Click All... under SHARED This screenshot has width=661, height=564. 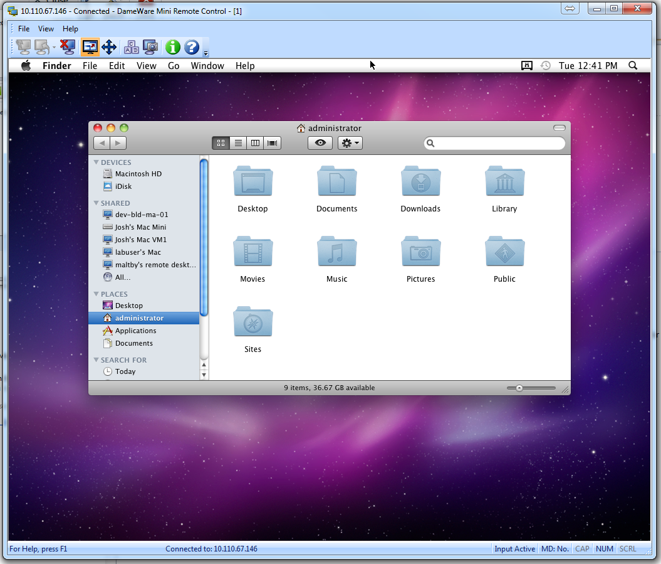(x=143, y=277)
